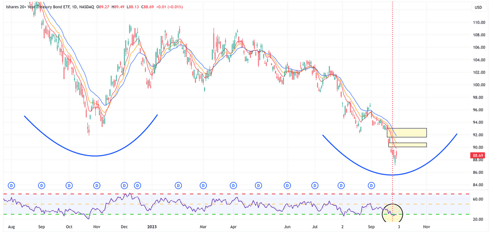This screenshot has height=233, width=492.
Task: Open the dividend marker above Jul label
Action: tap(315, 185)
